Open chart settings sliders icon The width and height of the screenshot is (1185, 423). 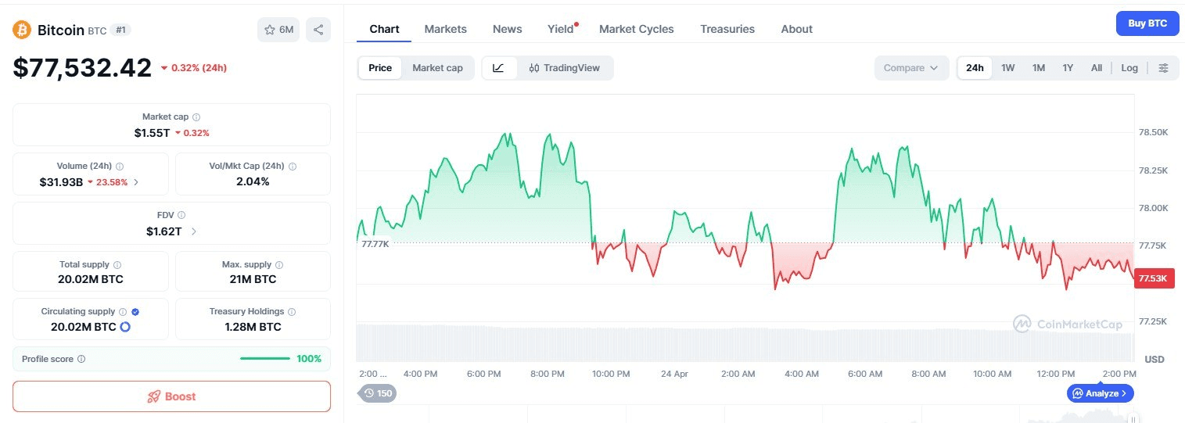coord(1163,68)
